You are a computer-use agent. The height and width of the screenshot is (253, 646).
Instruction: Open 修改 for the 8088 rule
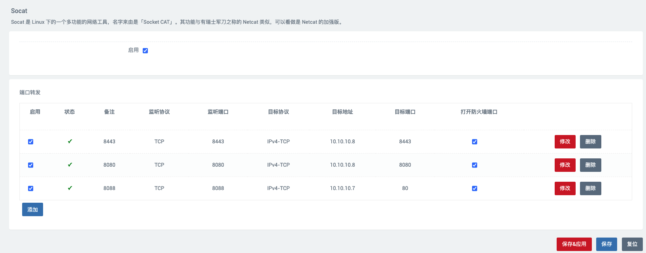[565, 188]
